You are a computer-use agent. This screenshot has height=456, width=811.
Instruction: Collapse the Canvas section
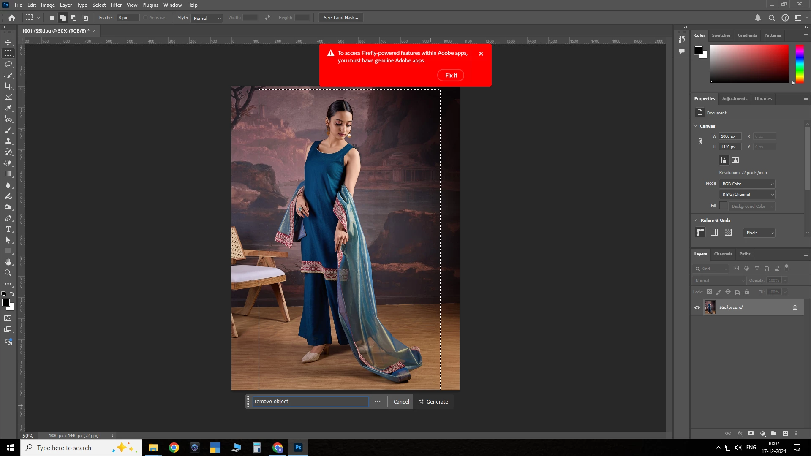695,126
